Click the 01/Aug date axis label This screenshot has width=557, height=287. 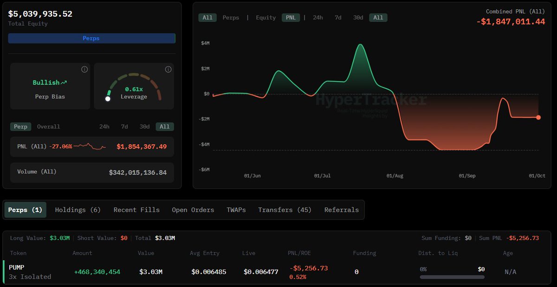pos(395,176)
